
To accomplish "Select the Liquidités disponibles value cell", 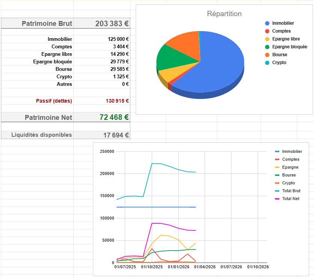I will (116, 135).
